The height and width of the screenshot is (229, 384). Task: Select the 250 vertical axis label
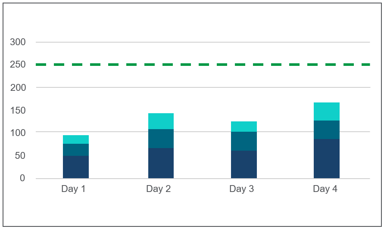click(18, 65)
